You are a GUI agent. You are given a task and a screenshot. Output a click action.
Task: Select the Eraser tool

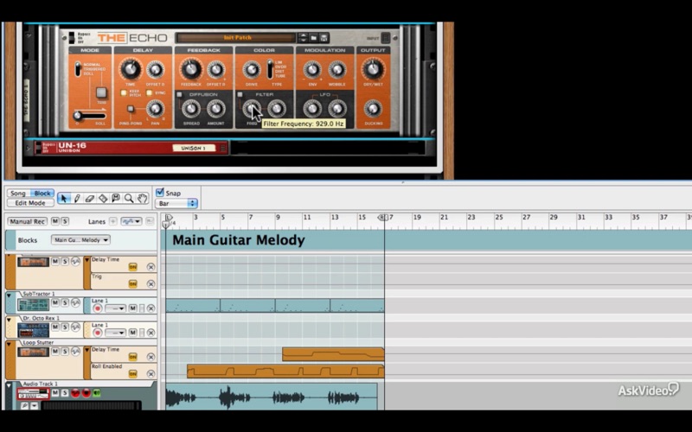90,199
